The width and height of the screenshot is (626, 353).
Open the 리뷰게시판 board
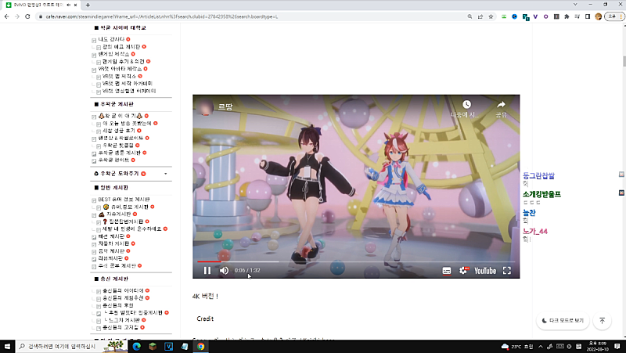click(110, 258)
